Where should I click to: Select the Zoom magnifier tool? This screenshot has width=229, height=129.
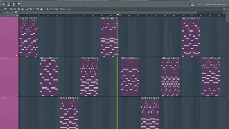click(38, 9)
